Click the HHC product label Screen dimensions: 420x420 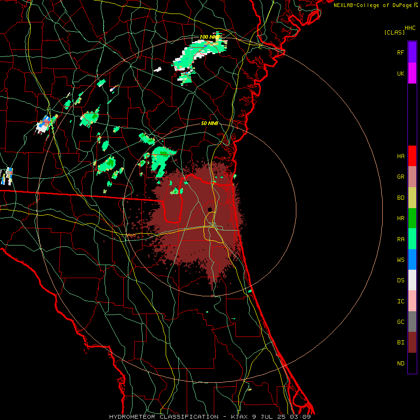point(410,28)
